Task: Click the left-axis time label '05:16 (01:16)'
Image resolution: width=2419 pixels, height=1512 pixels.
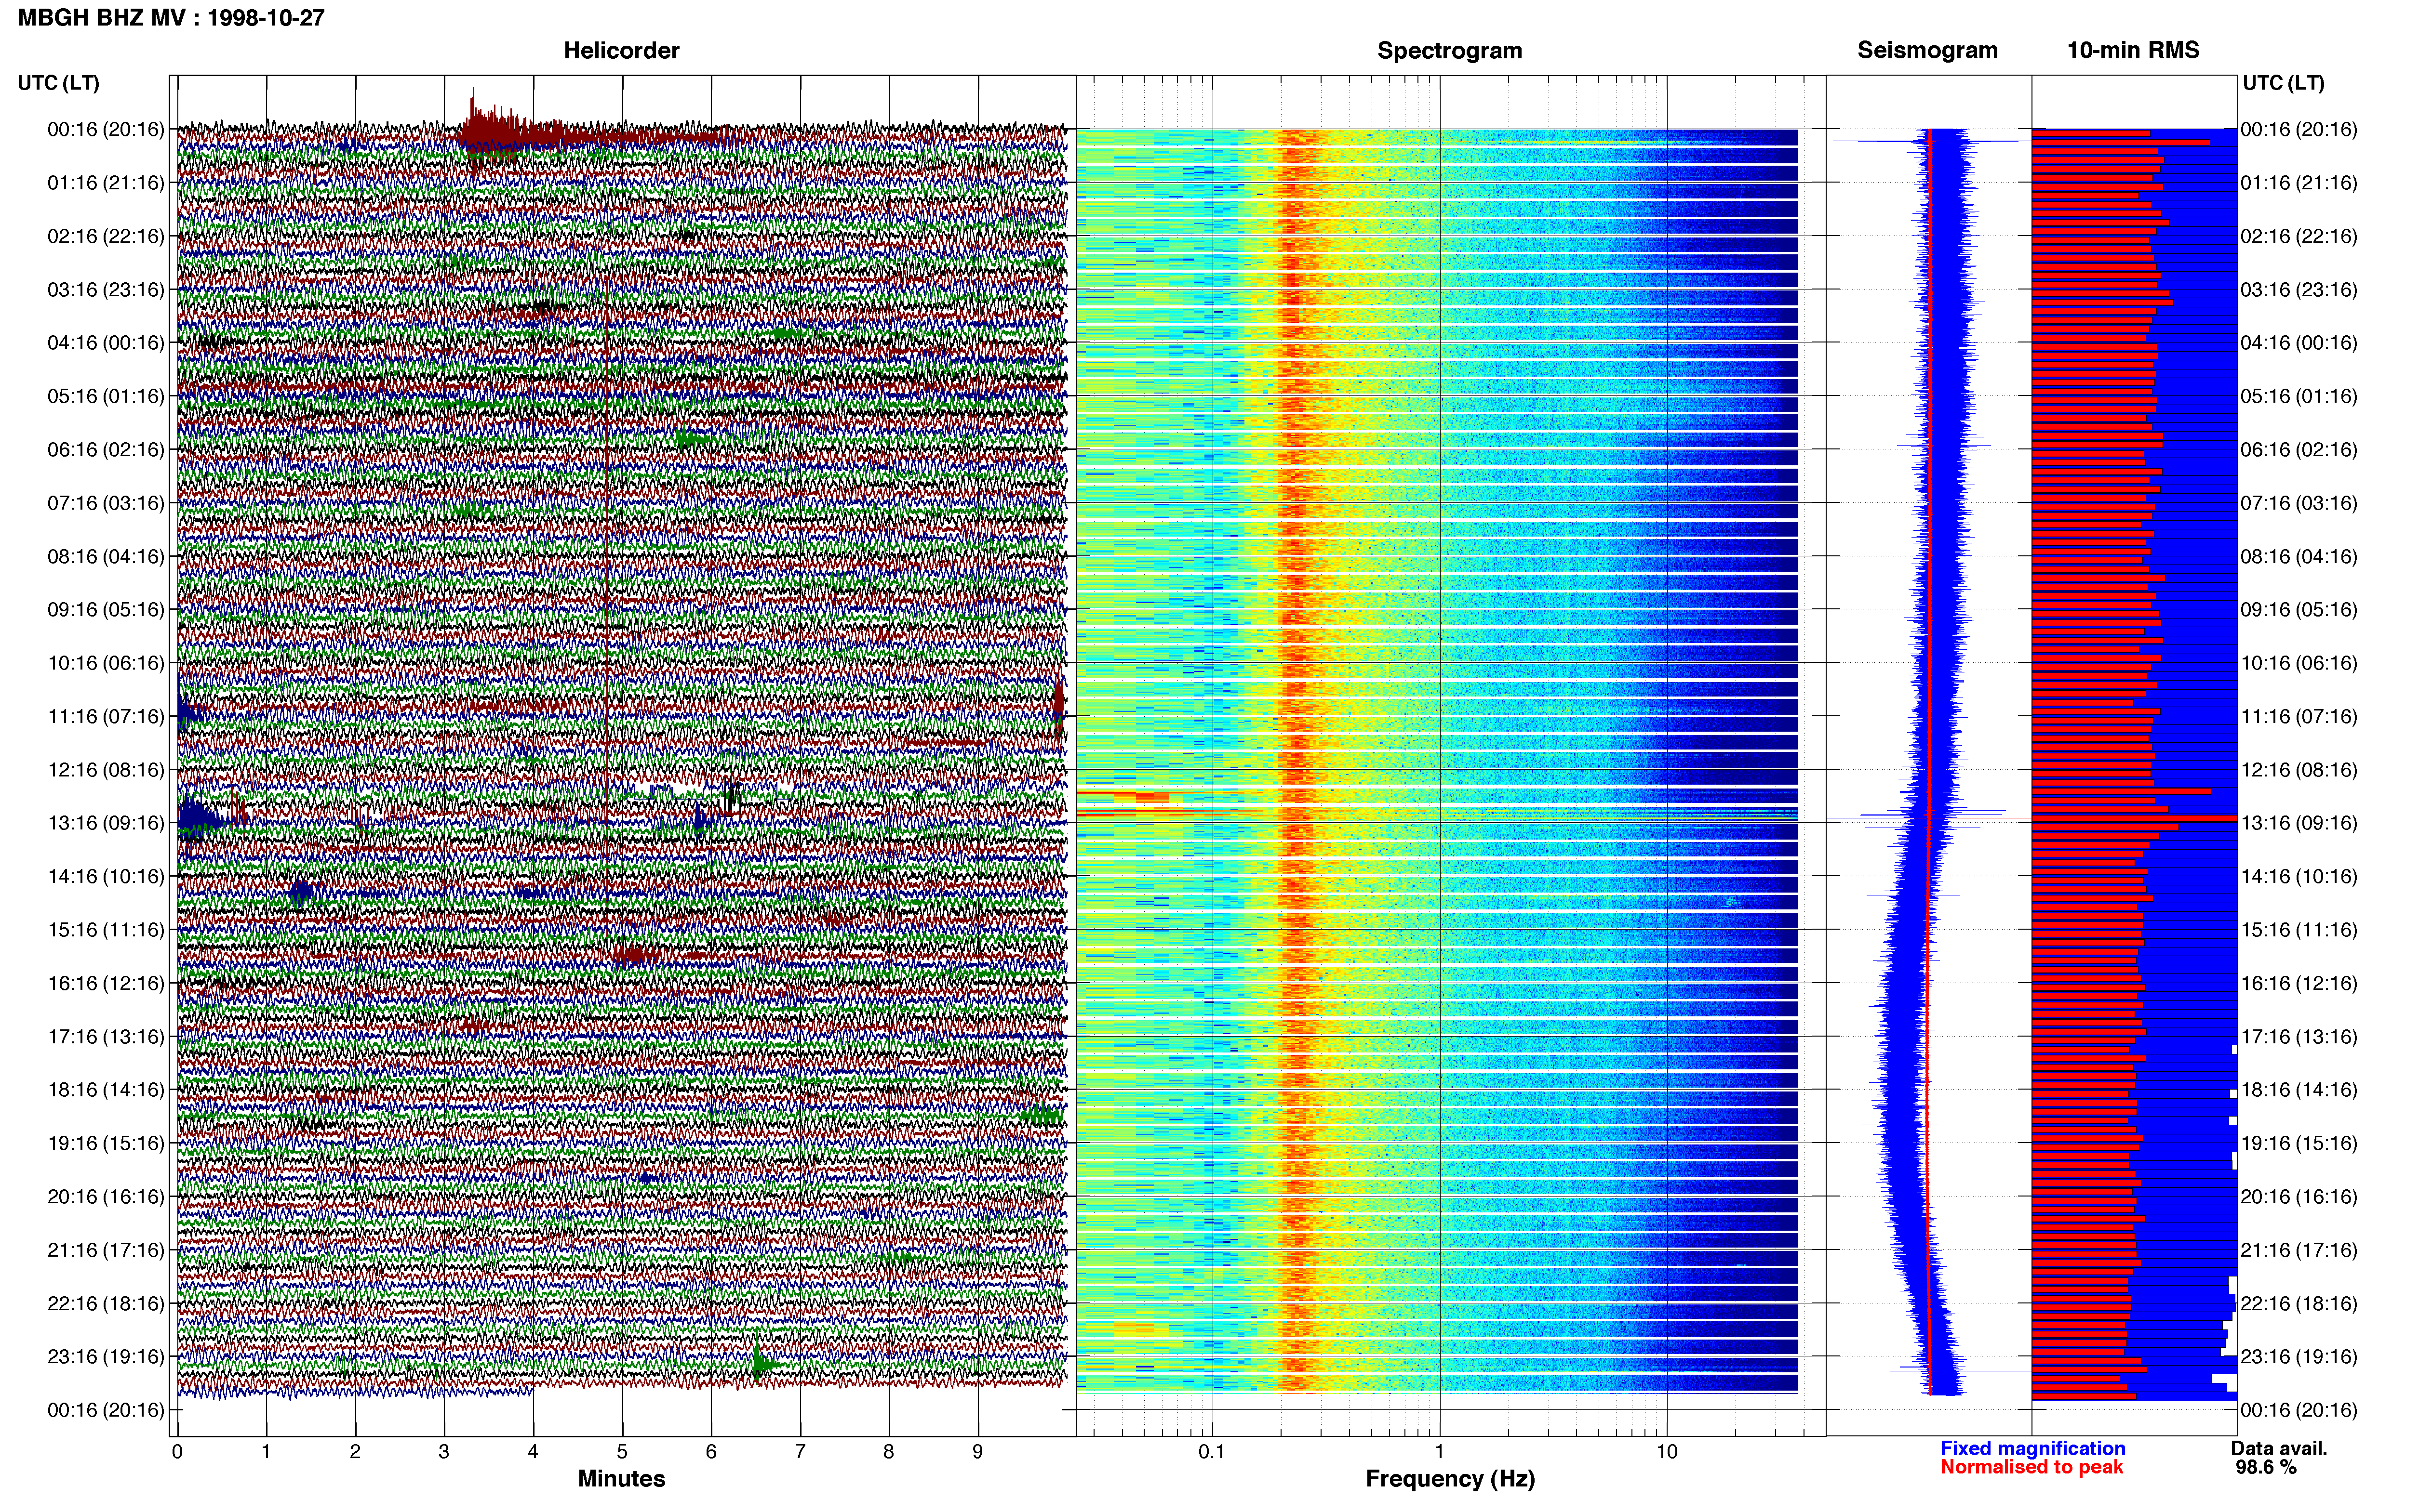Action: tap(106, 396)
